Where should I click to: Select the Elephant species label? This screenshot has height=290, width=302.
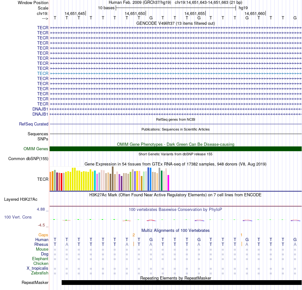coord(40,259)
